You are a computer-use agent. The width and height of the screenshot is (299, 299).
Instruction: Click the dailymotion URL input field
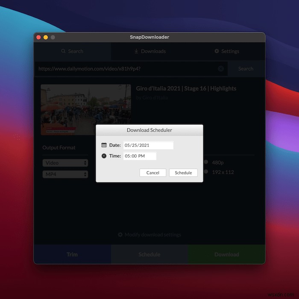coord(131,69)
